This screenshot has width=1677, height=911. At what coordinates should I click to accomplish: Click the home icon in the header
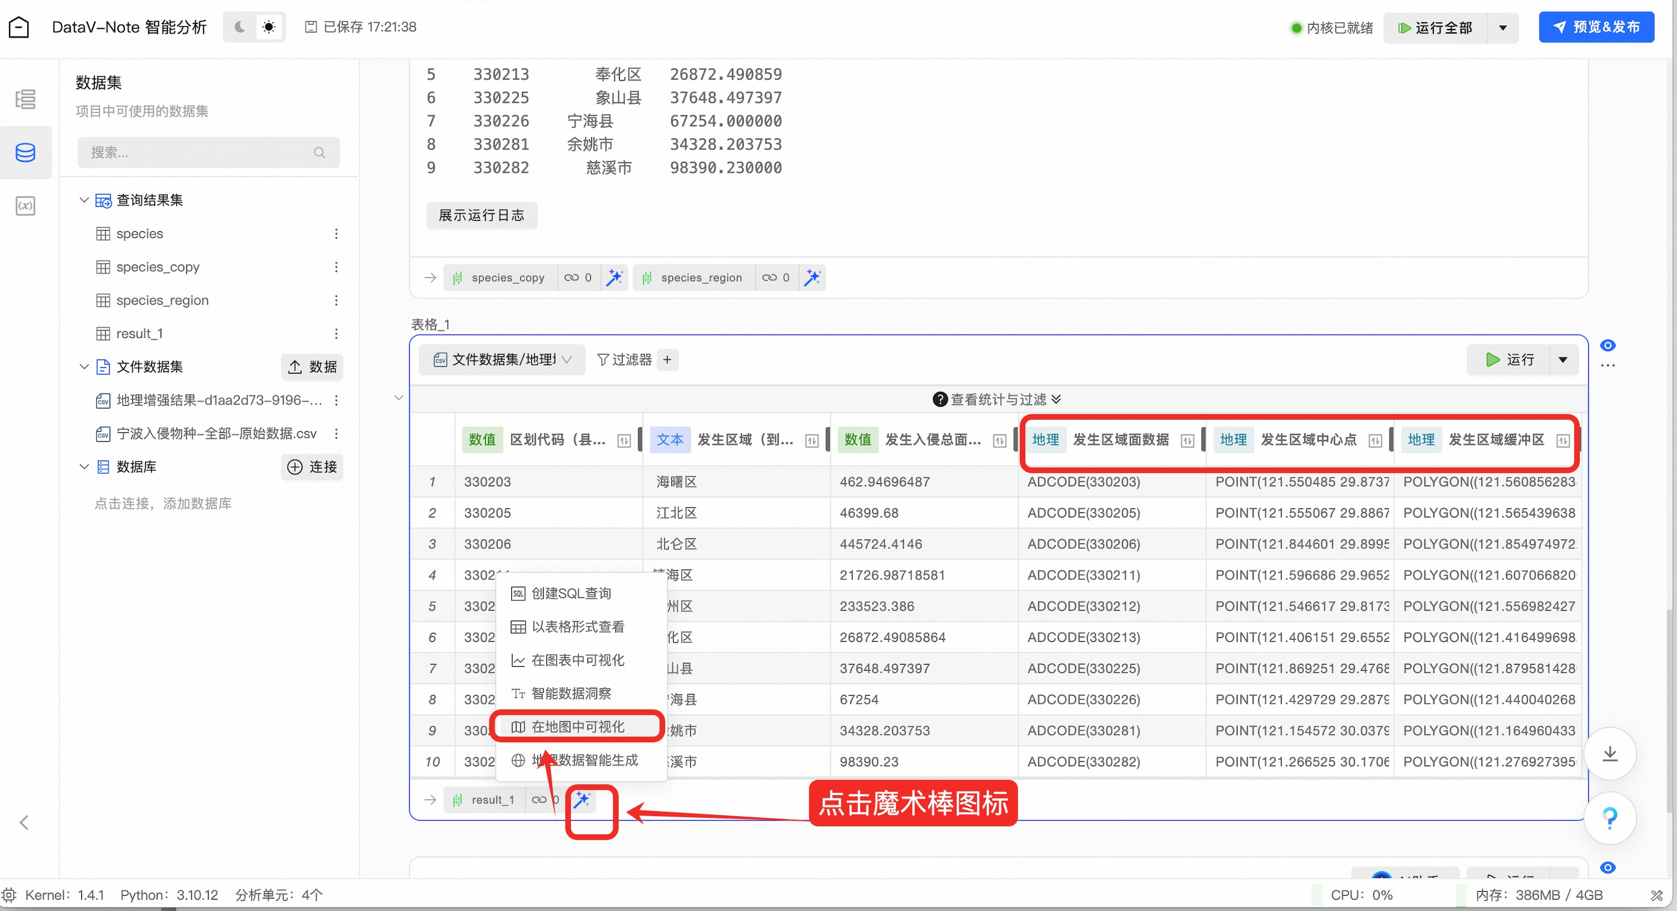19,27
